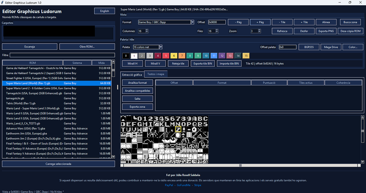Open the Paleta dropdown arrow
This screenshot has height=193, width=366.
click(x=161, y=47)
